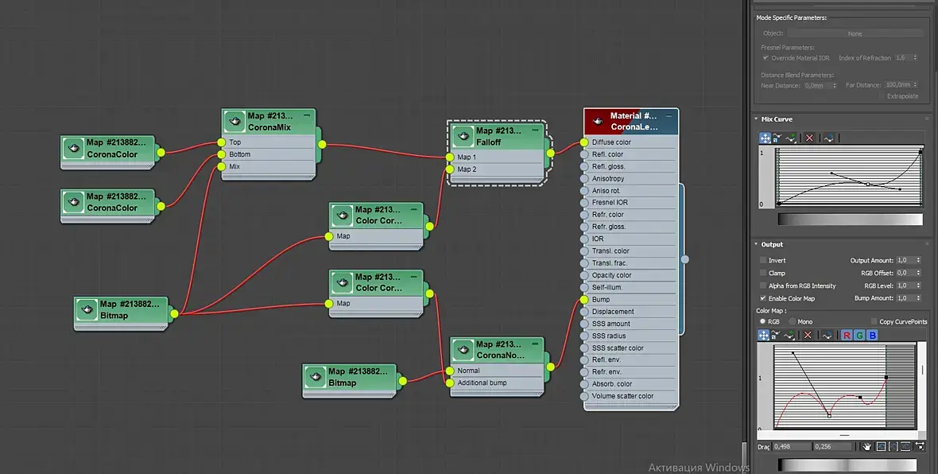Click the 0,498 coordinate field

click(x=791, y=446)
